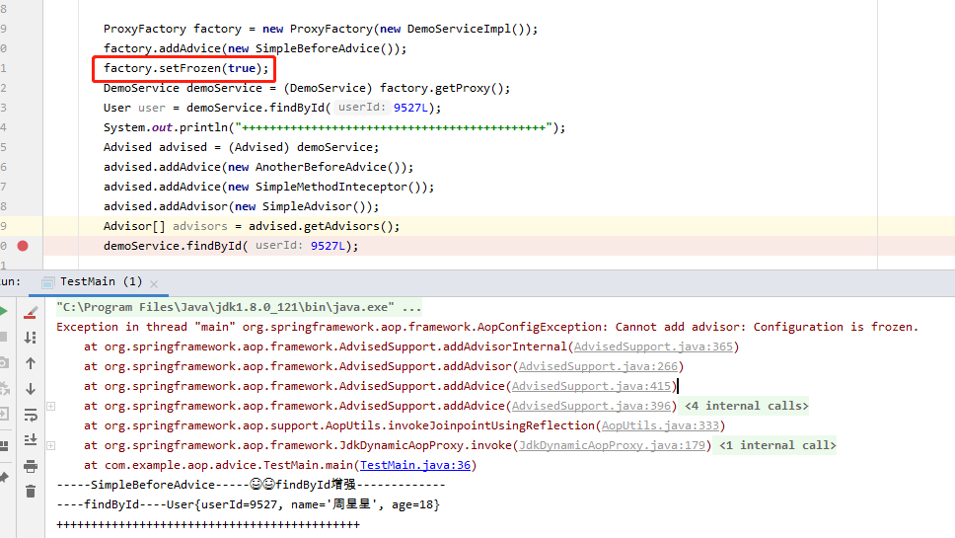This screenshot has width=955, height=538.
Task: Click the 'Exception in thread "main"' console line
Action: tap(487, 327)
